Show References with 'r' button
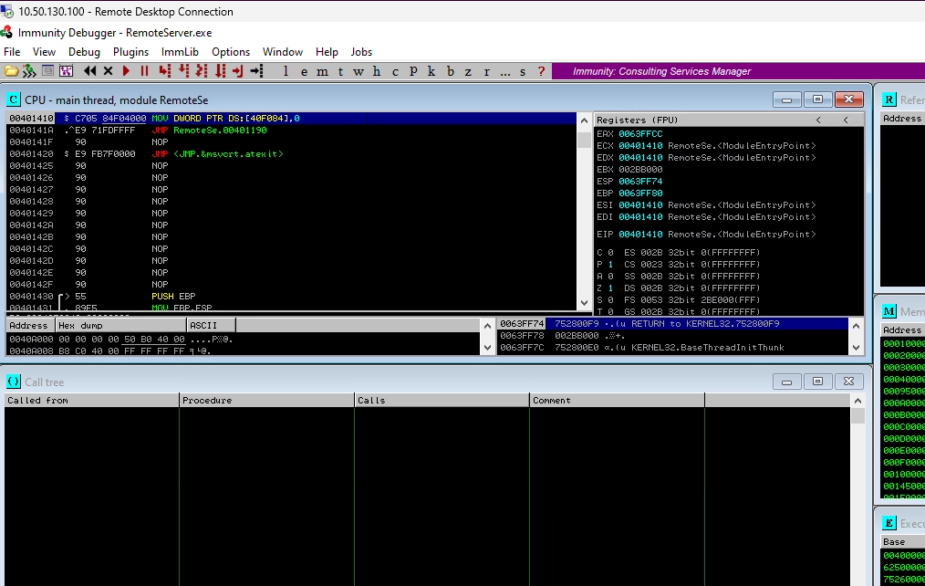Viewport: 925px width, 586px height. coord(487,71)
